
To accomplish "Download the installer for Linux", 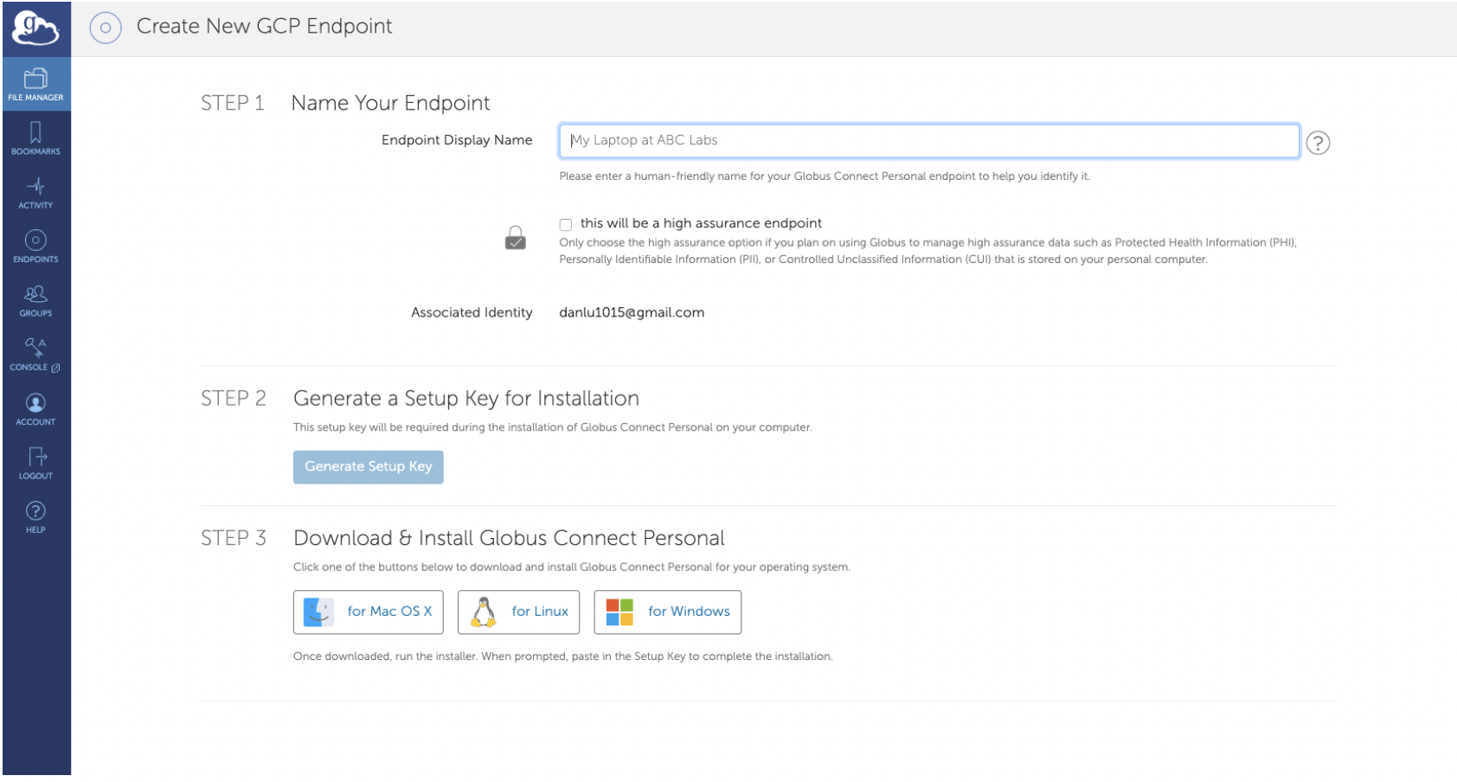I will tap(519, 612).
